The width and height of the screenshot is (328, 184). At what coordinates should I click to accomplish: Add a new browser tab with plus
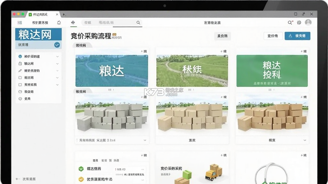coord(64,14)
